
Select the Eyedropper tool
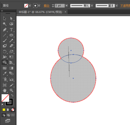(5, 73)
